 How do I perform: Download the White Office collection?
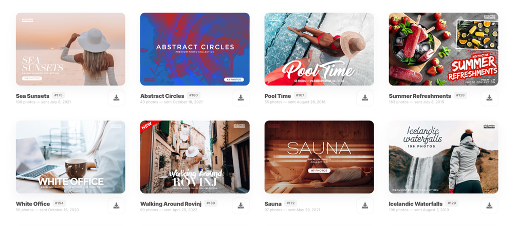116,206
